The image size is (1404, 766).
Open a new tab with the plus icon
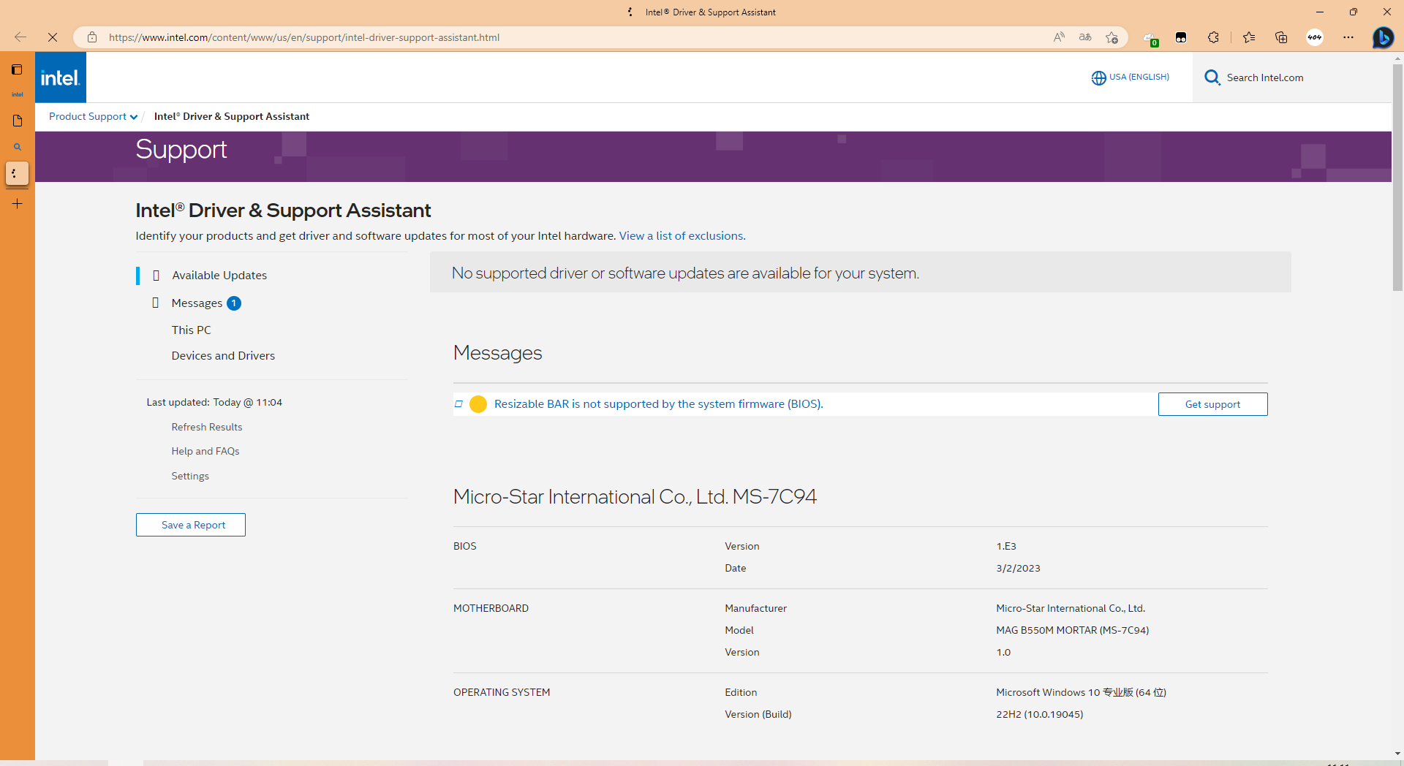[x=18, y=204]
